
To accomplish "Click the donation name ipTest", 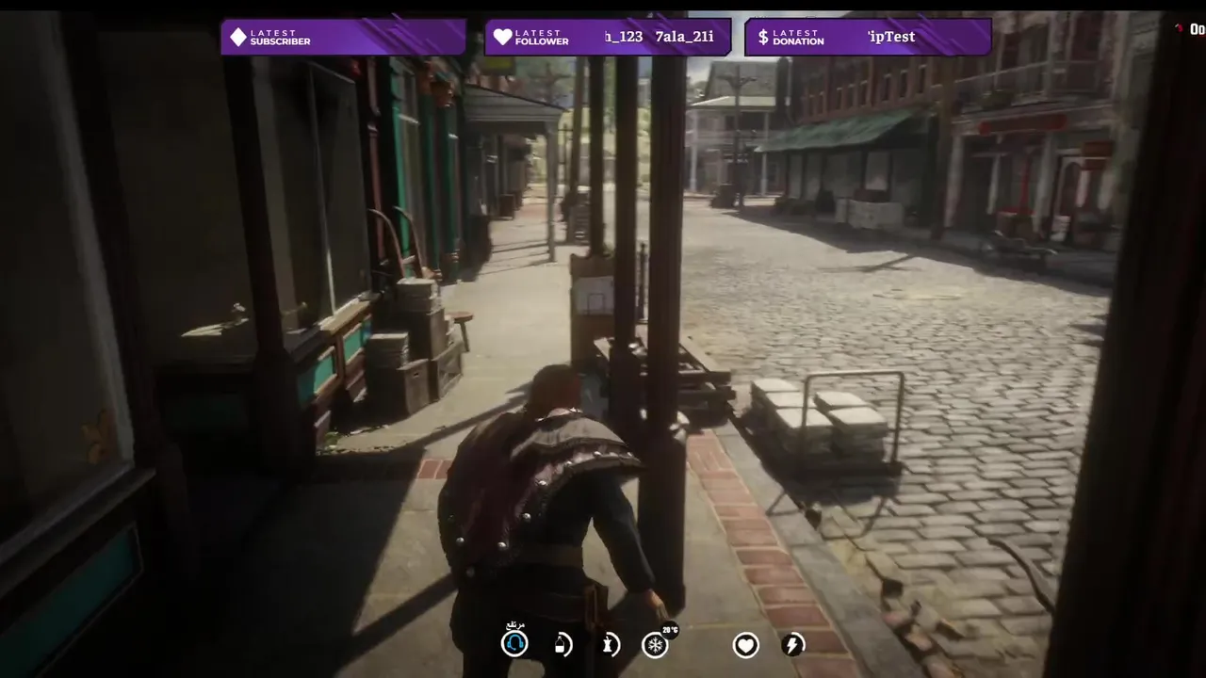I will [x=891, y=37].
